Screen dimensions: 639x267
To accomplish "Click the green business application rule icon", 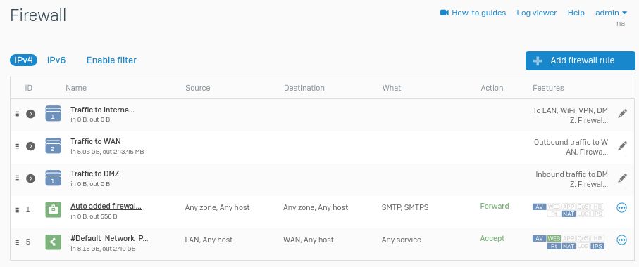I will pyautogui.click(x=53, y=209).
